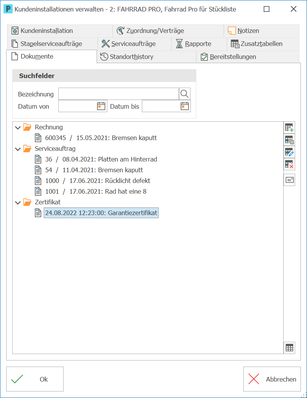Viewport: 307px width, 398px height.
Task: Open the calendar picker for Datum bis
Action: pos(185,106)
